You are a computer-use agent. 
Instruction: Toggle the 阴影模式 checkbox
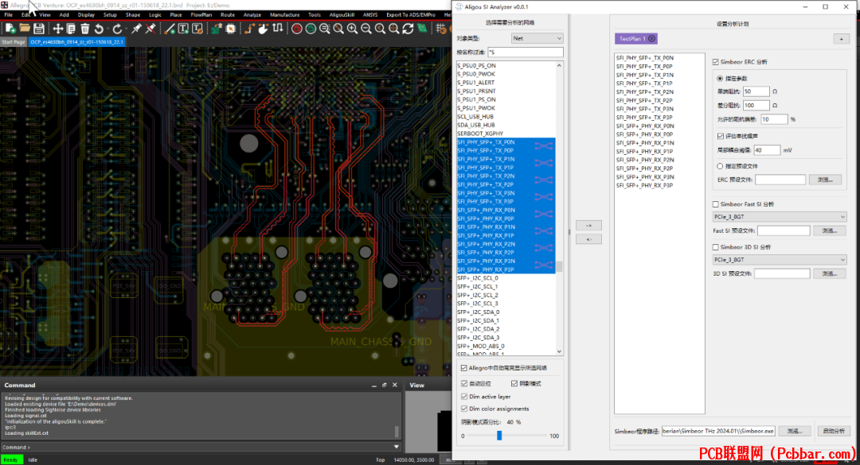(514, 383)
